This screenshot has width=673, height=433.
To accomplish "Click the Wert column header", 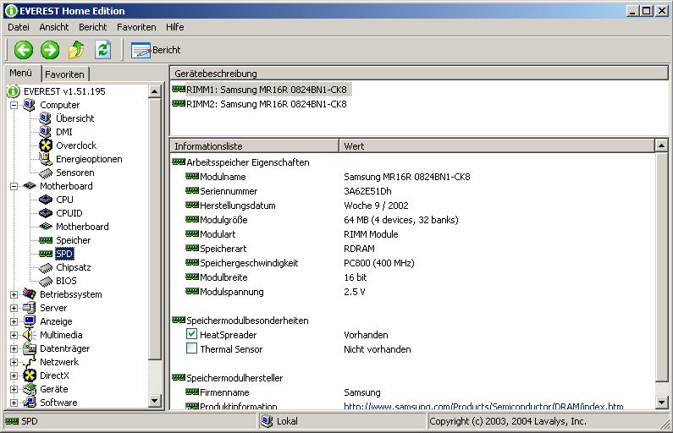I will tap(497, 146).
